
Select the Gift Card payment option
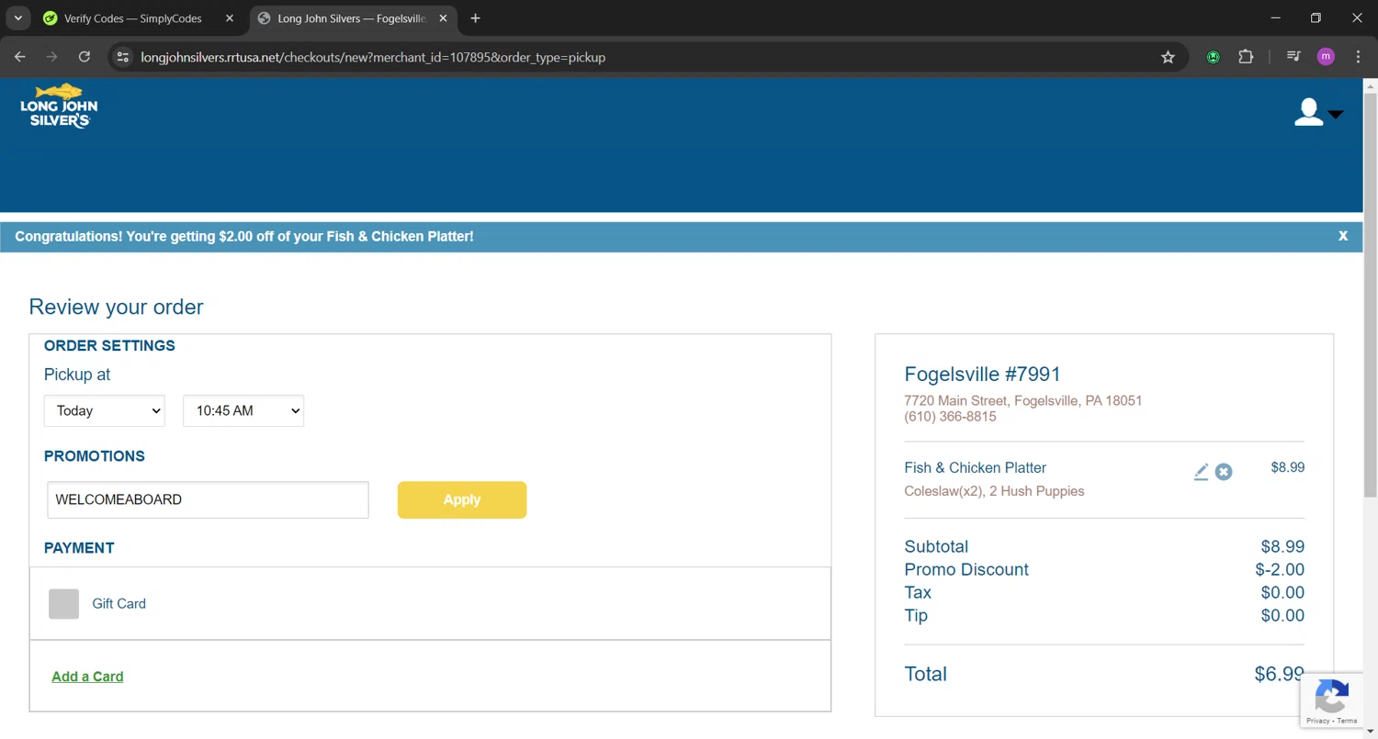click(x=63, y=603)
